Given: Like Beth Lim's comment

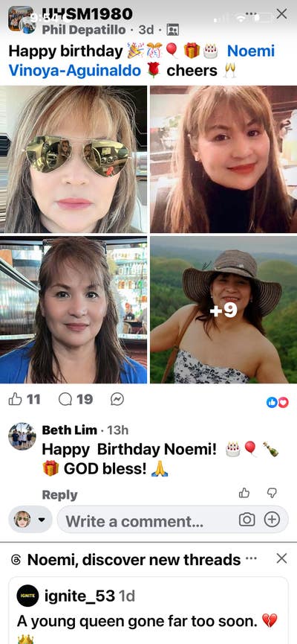Looking at the screenshot, I should coord(244,493).
